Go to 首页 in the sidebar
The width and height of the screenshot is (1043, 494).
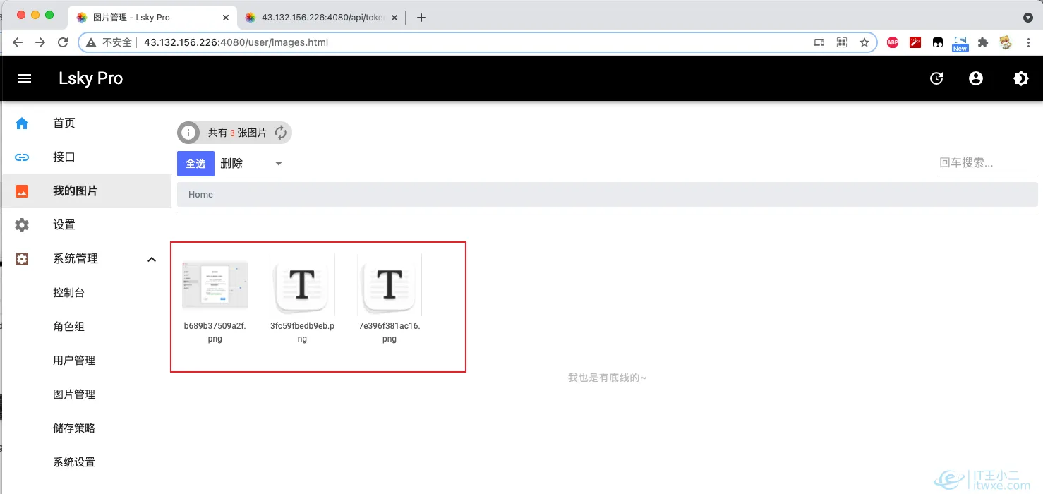pyautogui.click(x=64, y=123)
